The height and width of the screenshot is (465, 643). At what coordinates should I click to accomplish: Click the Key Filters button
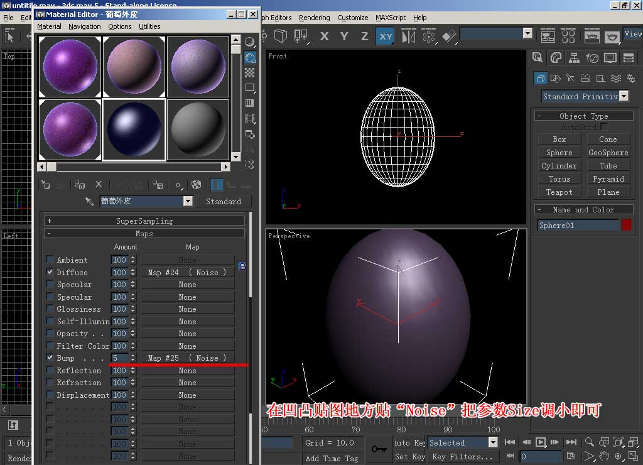click(x=462, y=456)
